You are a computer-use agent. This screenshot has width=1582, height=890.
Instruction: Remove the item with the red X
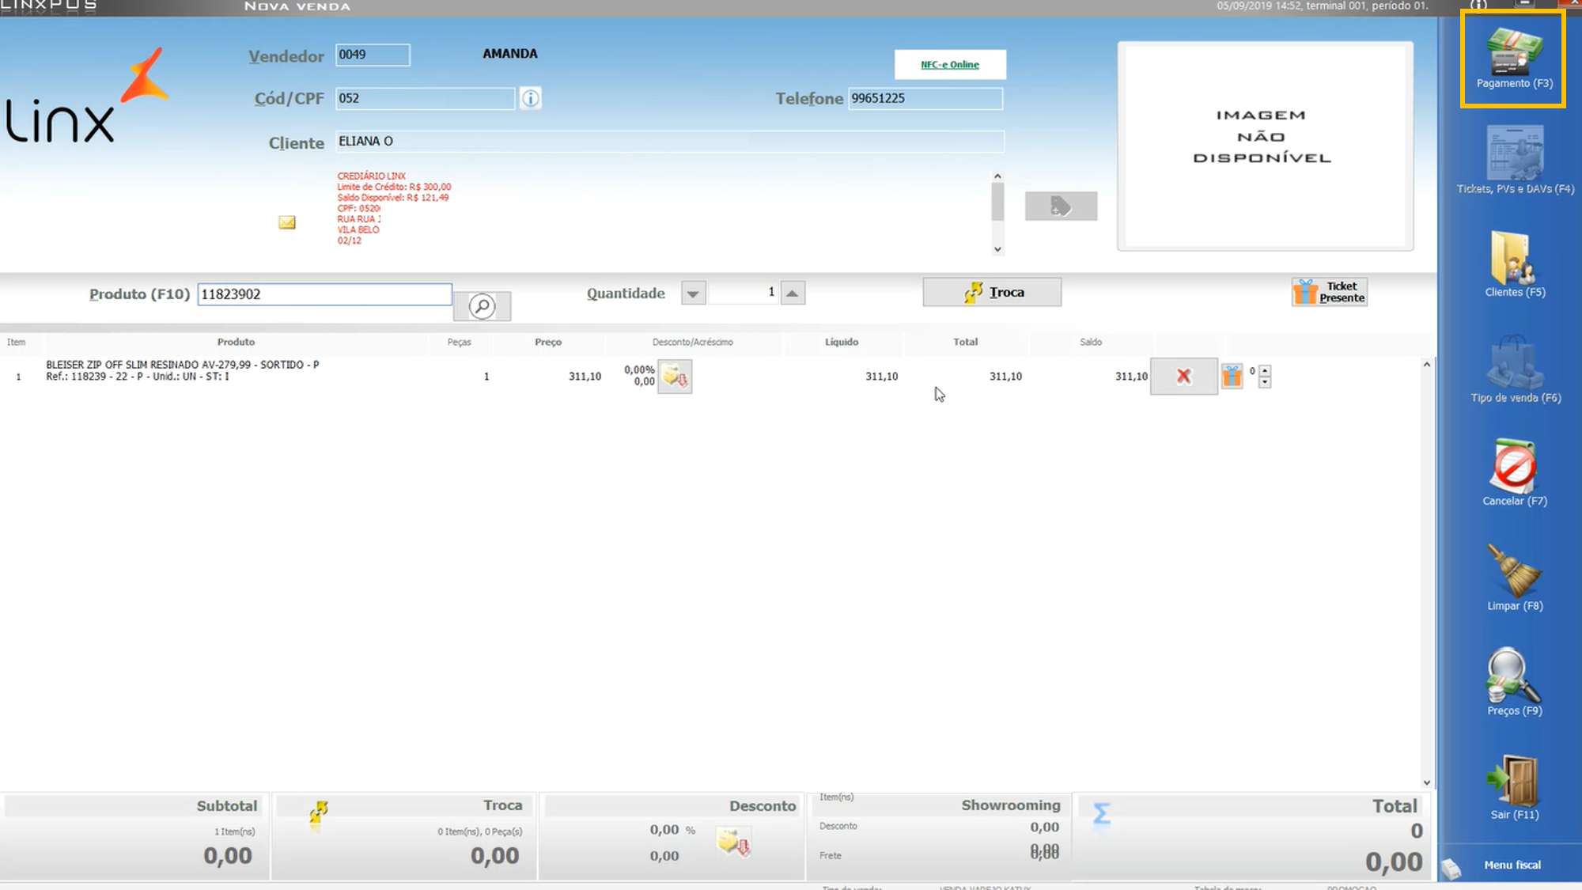pyautogui.click(x=1183, y=377)
